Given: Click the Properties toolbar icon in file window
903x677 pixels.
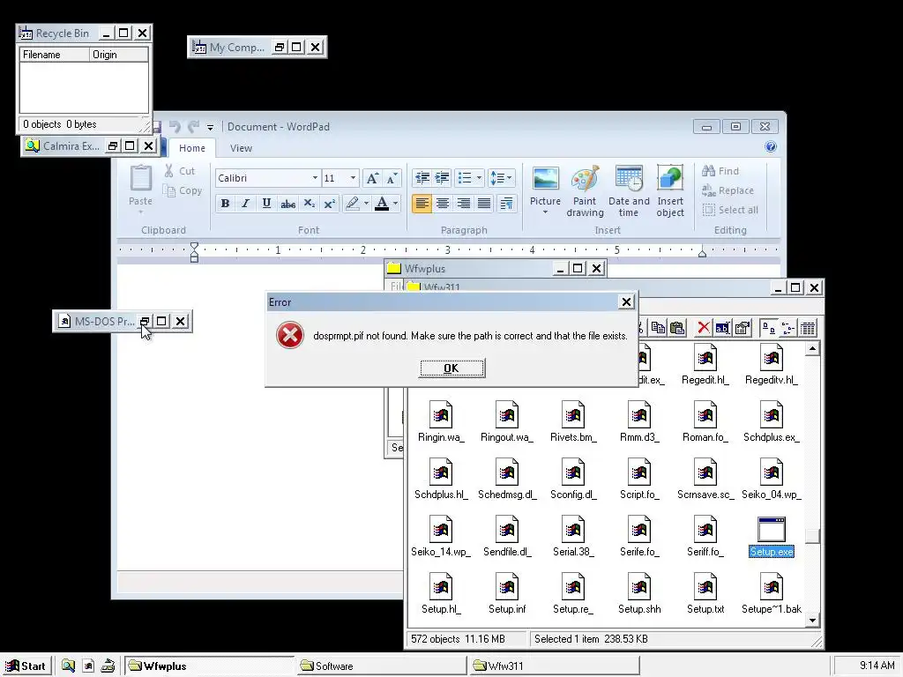Looking at the screenshot, I should tap(743, 328).
